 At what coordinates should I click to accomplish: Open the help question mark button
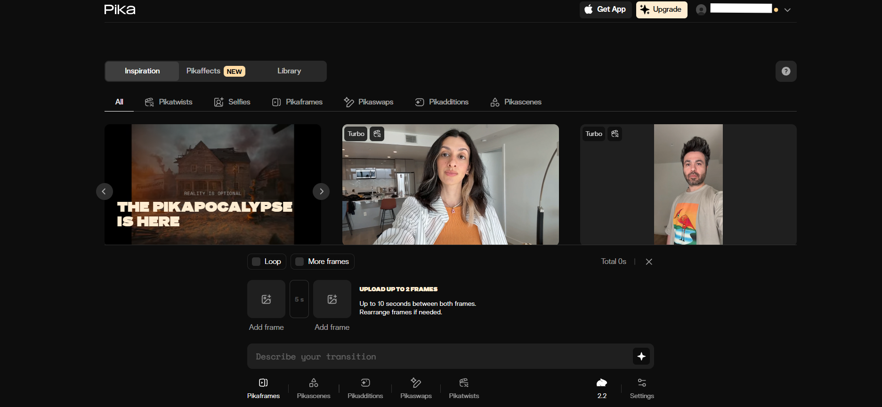pyautogui.click(x=786, y=71)
